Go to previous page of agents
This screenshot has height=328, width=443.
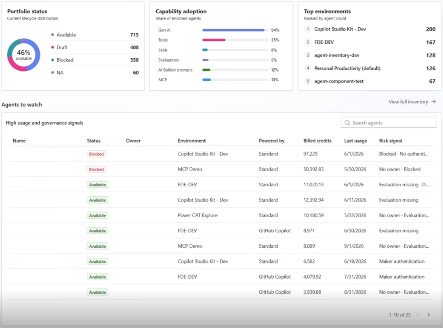tap(418, 315)
